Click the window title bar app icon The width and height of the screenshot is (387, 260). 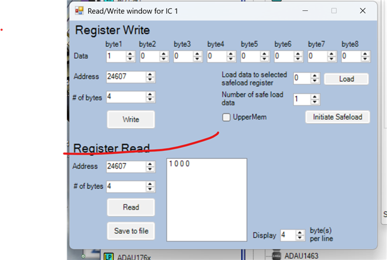79,11
